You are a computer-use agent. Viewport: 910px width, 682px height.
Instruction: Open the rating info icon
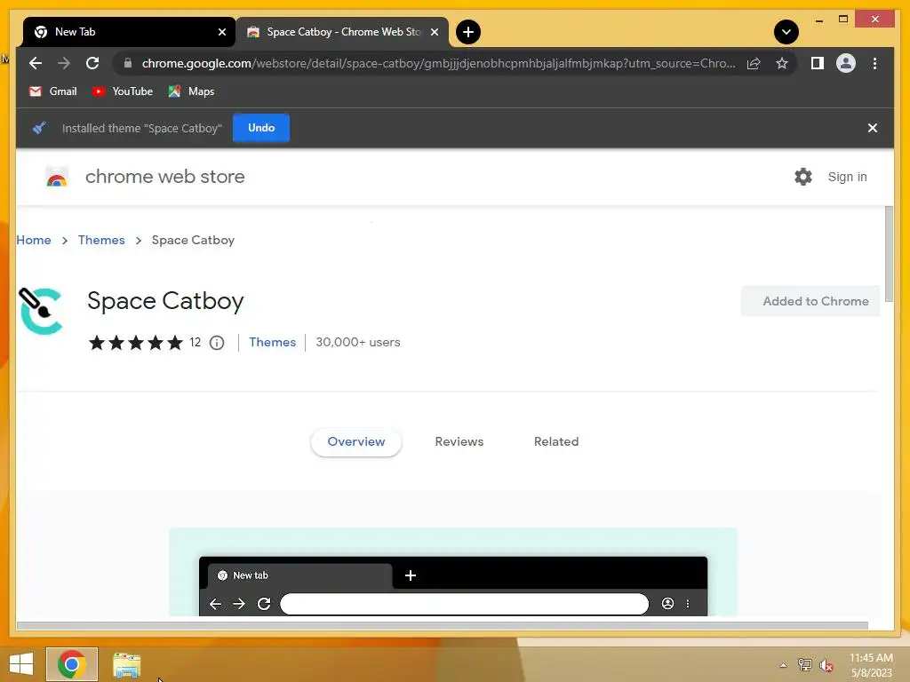pos(217,343)
